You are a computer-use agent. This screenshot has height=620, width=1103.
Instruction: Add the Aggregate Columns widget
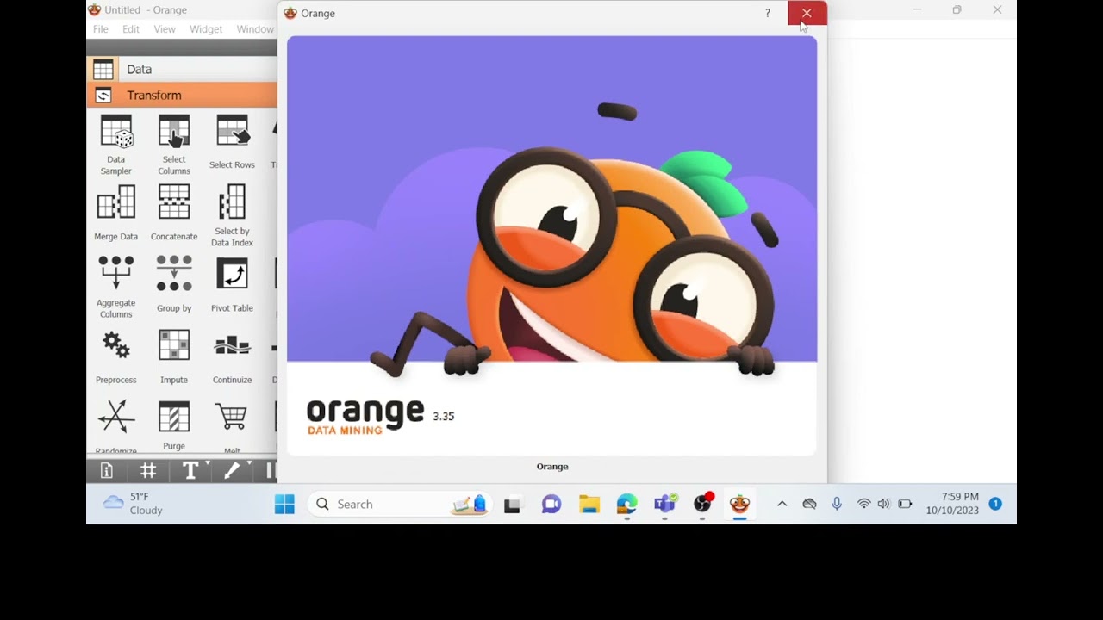tap(115, 287)
